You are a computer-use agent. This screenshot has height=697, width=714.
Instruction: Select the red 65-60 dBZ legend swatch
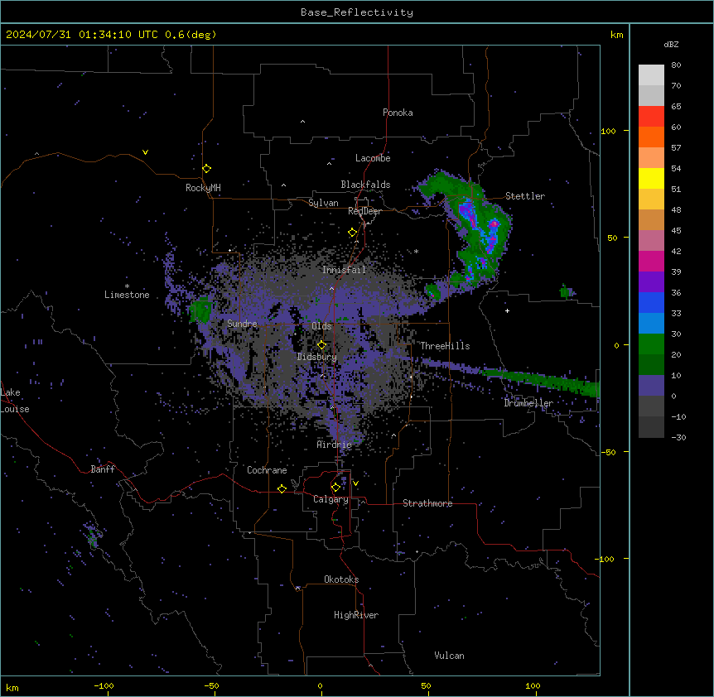651,117
